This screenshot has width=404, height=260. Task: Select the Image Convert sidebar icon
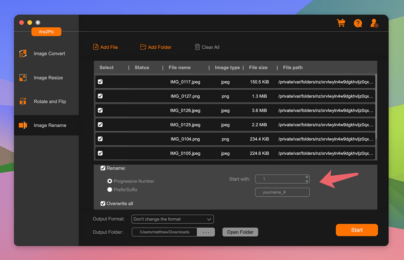coord(23,54)
